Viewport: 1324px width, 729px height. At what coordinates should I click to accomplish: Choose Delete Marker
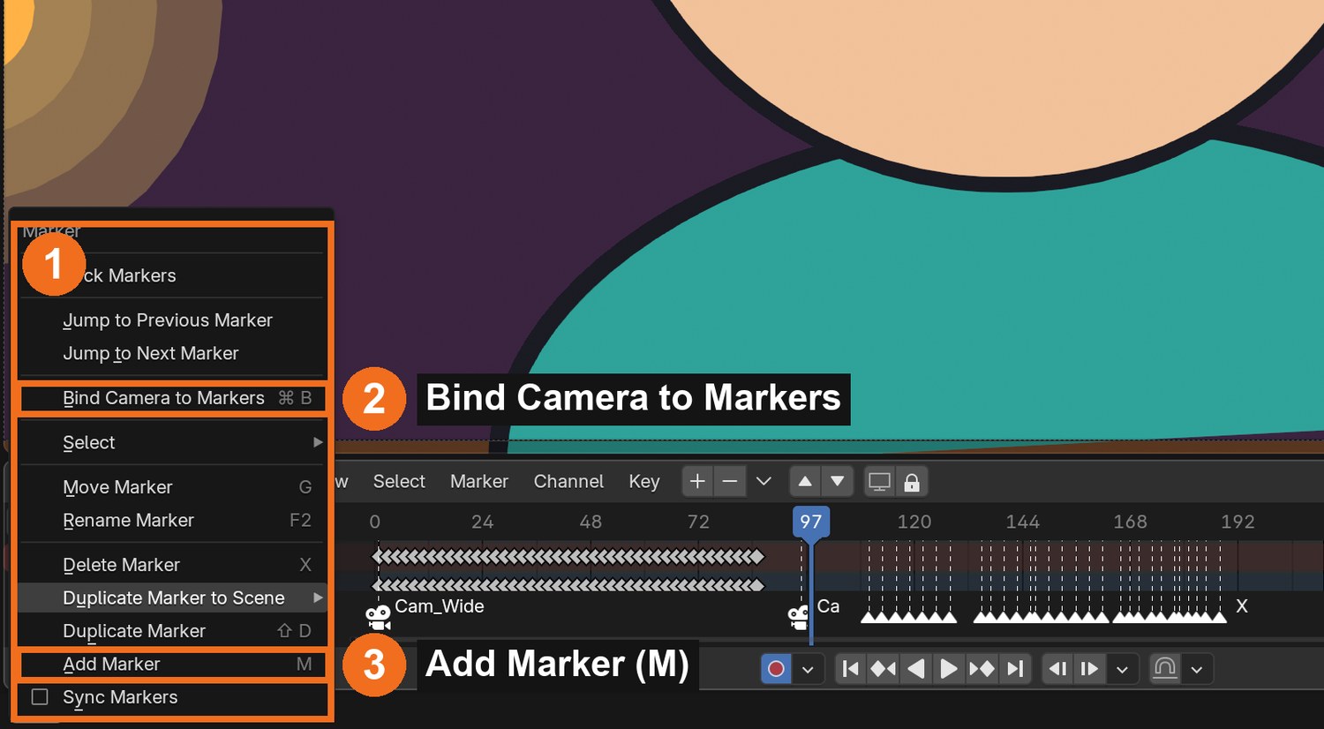coord(172,565)
